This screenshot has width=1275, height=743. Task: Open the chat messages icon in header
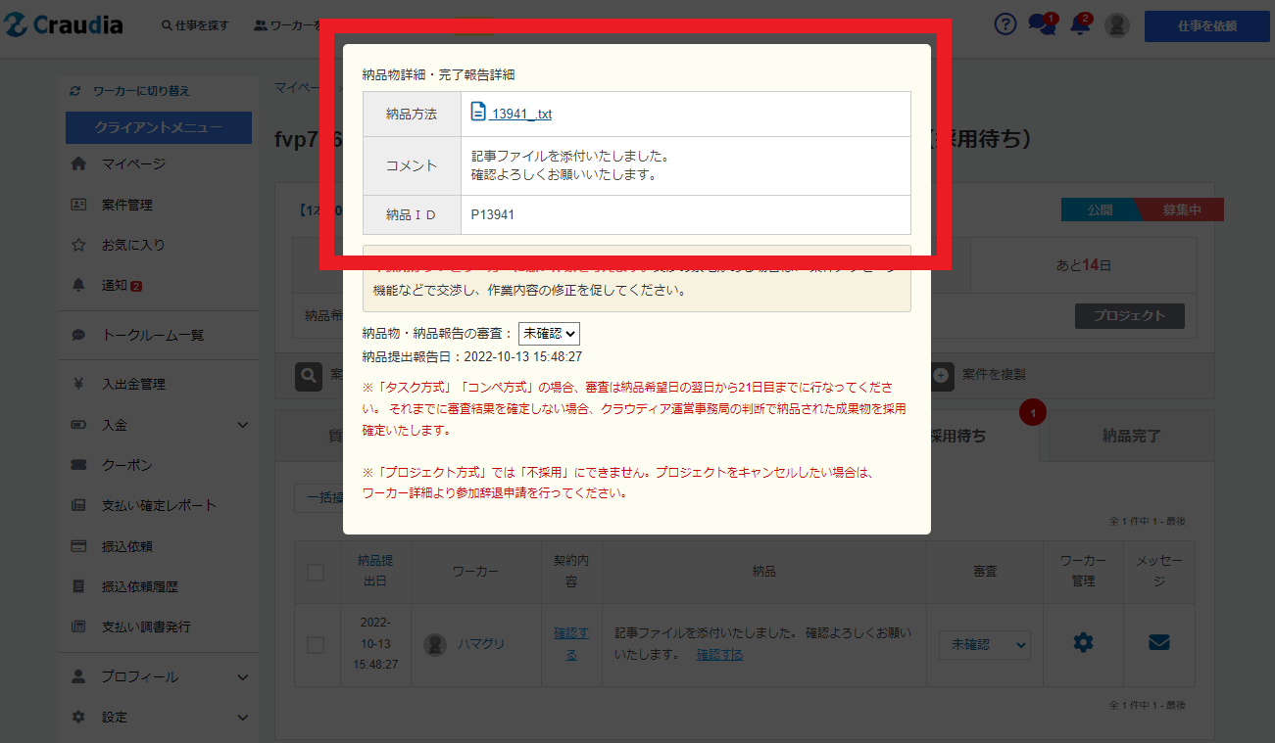pos(1040,25)
